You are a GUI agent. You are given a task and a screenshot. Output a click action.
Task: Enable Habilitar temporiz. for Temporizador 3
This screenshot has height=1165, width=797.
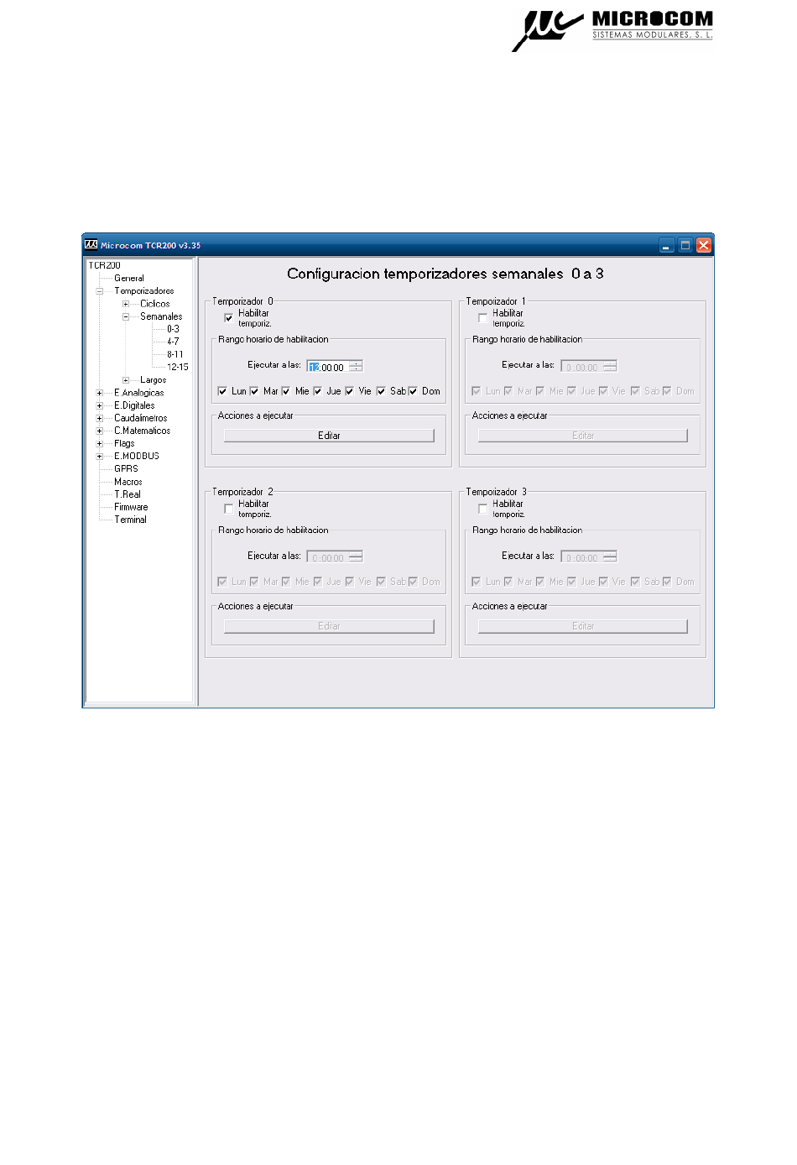coord(482,509)
